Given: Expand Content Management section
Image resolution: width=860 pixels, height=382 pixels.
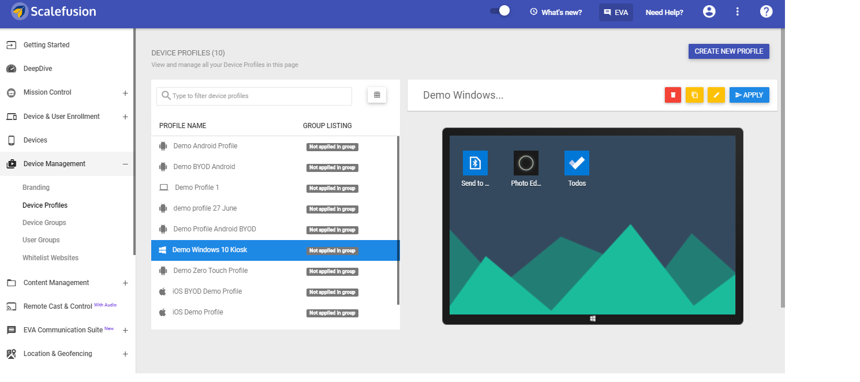Looking at the screenshot, I should coord(125,283).
